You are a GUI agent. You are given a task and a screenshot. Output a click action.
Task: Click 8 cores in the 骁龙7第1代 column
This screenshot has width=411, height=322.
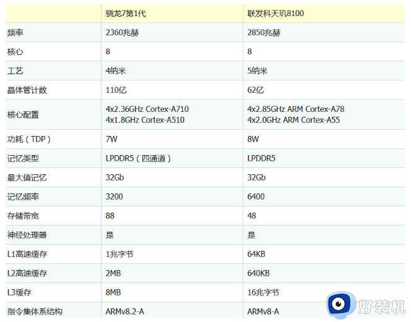[x=108, y=51]
